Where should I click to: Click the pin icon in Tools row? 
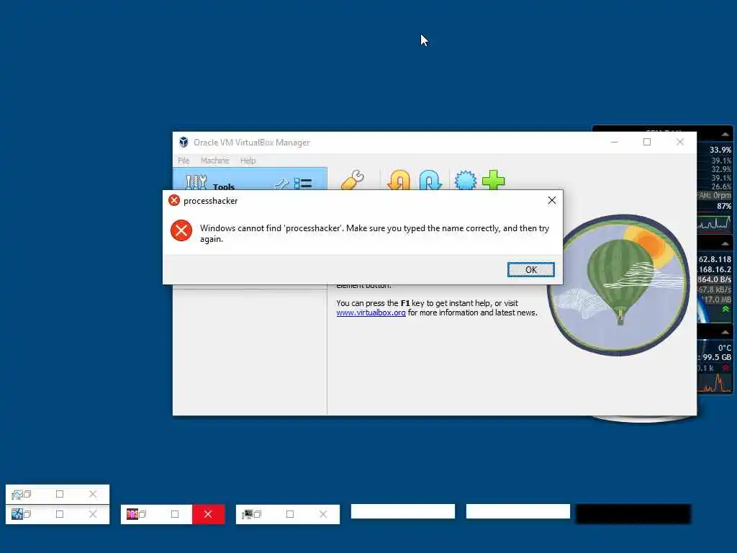[x=281, y=184]
